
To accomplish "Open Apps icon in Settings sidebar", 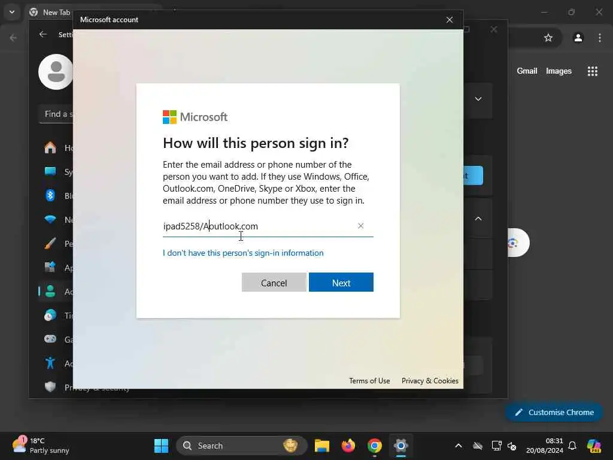I will pyautogui.click(x=50, y=268).
